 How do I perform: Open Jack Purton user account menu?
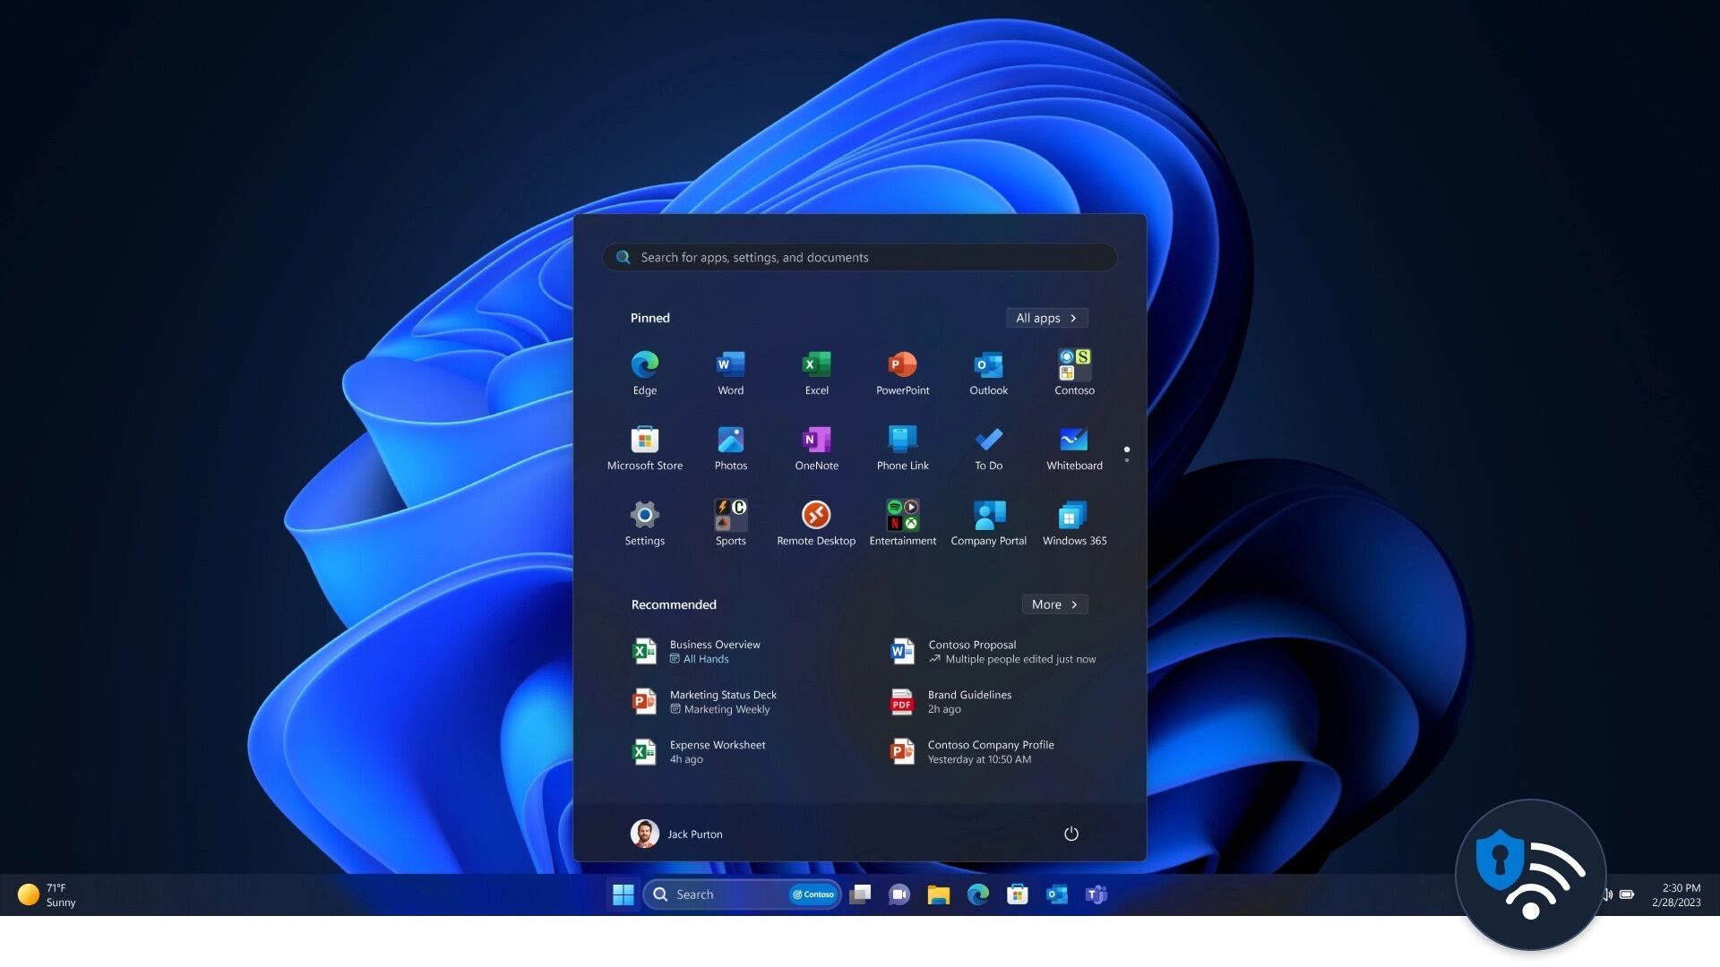click(676, 834)
